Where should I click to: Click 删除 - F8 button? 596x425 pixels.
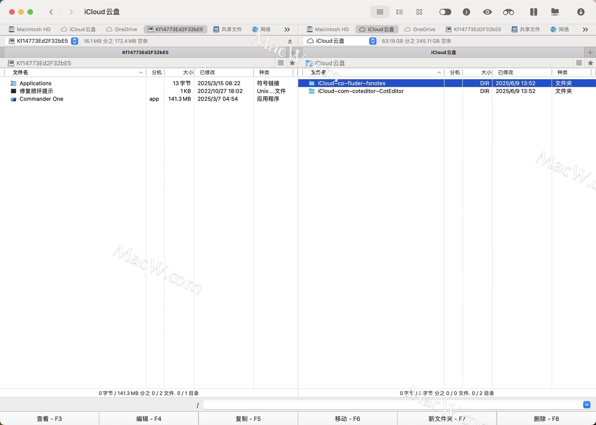click(x=546, y=418)
